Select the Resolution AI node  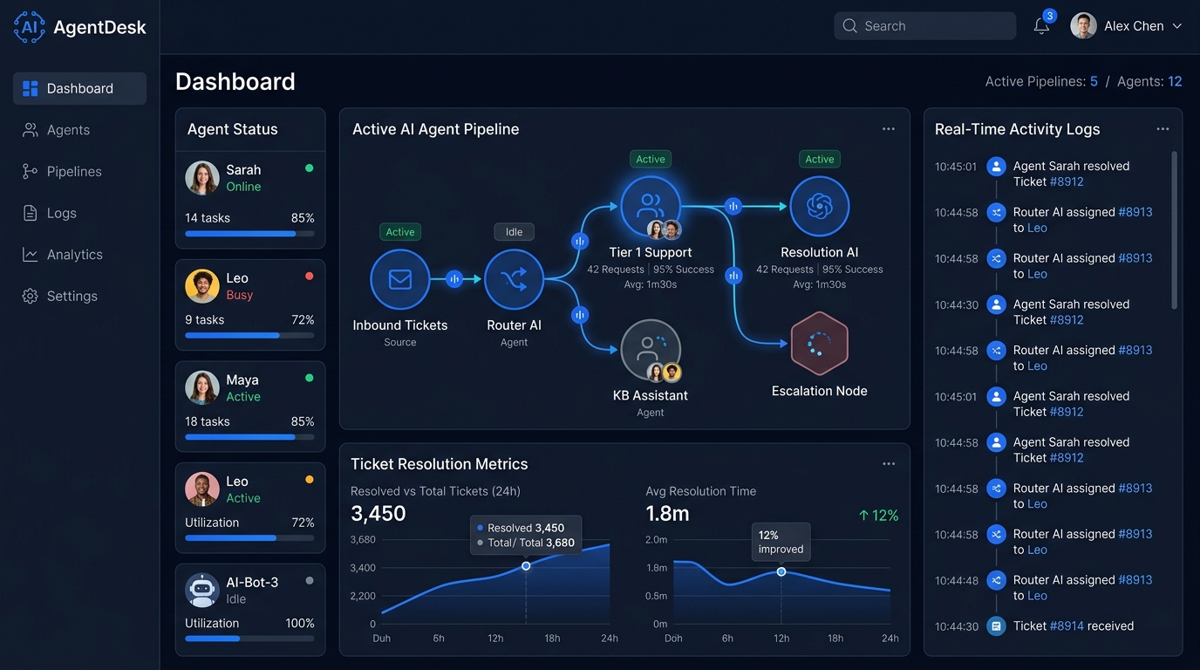pos(820,207)
